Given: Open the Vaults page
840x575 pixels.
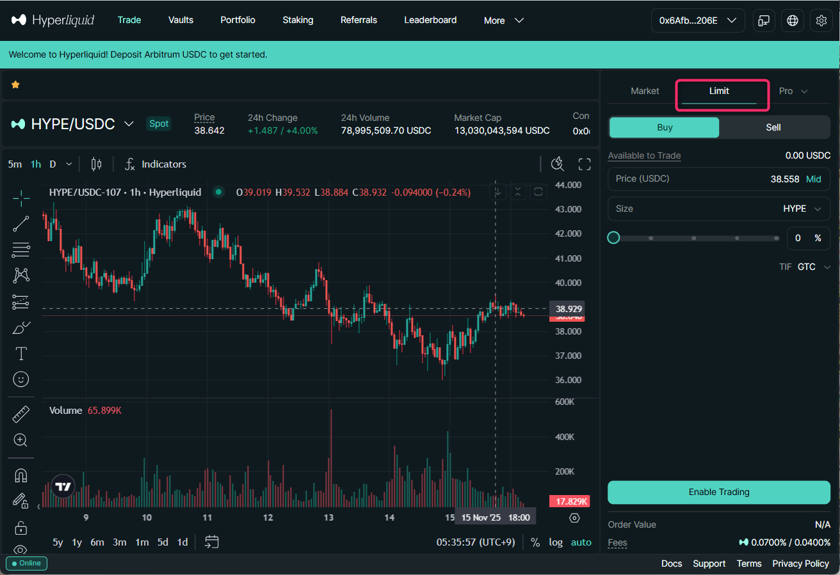Looking at the screenshot, I should (181, 20).
